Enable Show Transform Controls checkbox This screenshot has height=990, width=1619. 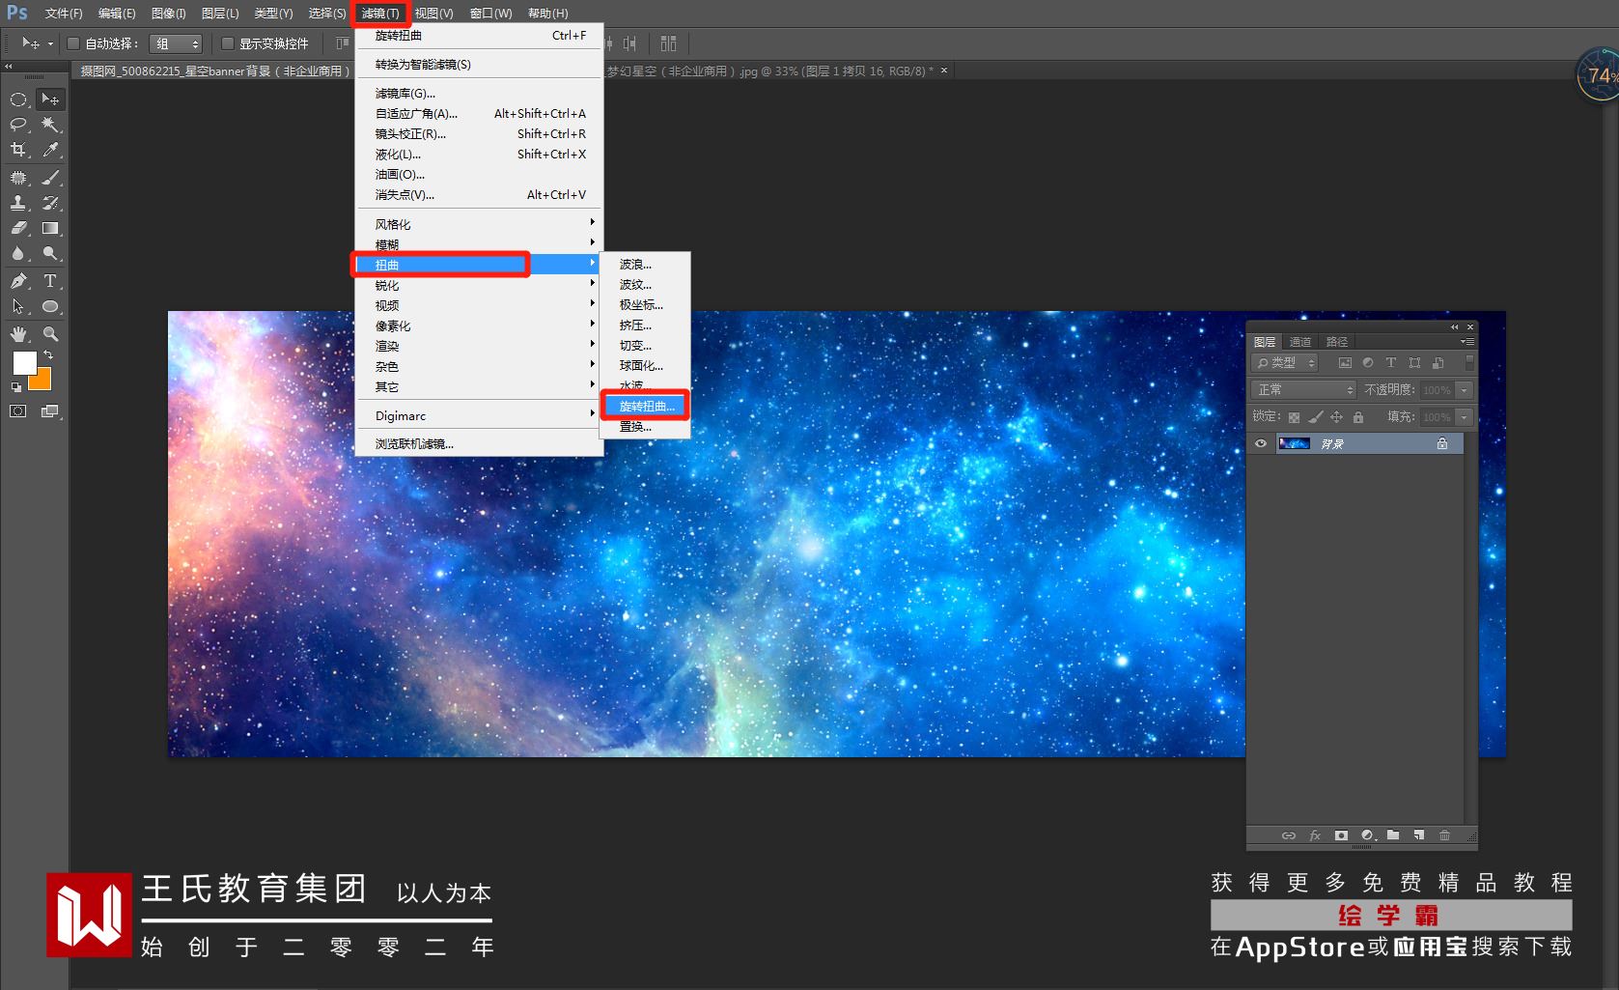[x=228, y=43]
